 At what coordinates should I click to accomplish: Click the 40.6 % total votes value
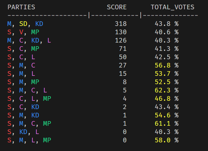pyautogui.click(x=167, y=32)
